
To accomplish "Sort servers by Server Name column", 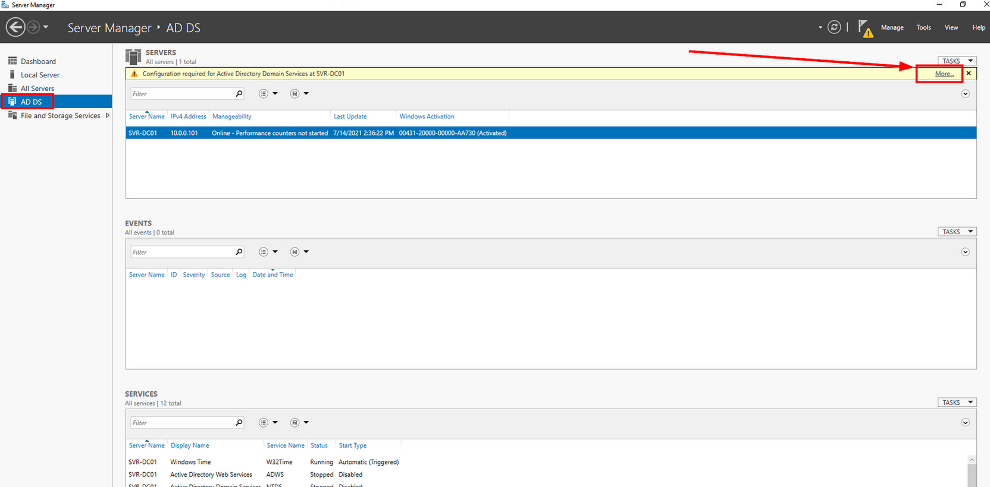I will (146, 117).
